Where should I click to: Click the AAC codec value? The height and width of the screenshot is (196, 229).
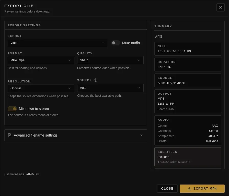coord(215,126)
